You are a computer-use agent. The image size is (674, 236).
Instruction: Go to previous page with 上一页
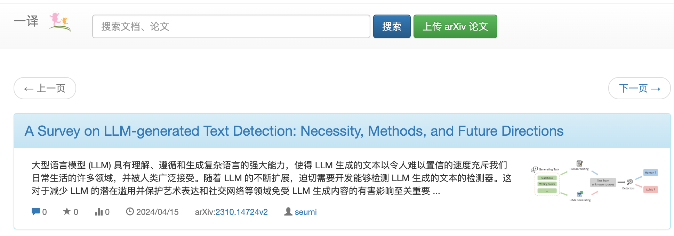[x=45, y=88]
